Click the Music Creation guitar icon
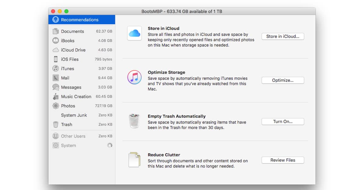Image resolution: width=364 pixels, height=190 pixels. 56,97
